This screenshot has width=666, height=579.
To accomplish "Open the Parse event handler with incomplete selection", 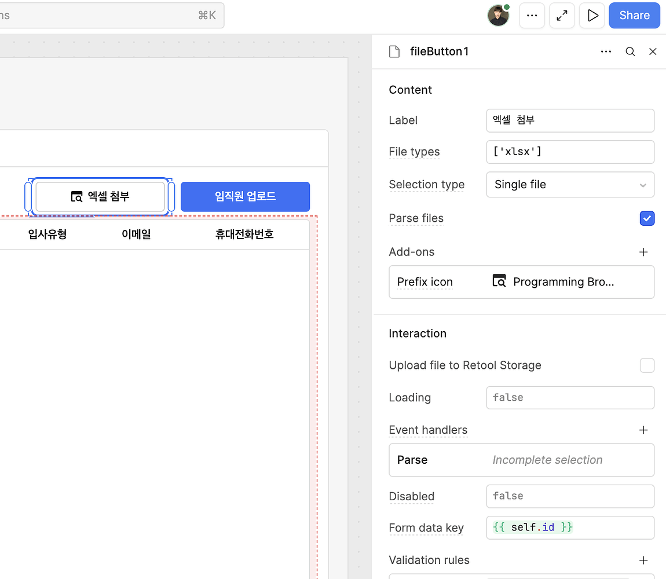I will pyautogui.click(x=521, y=460).
